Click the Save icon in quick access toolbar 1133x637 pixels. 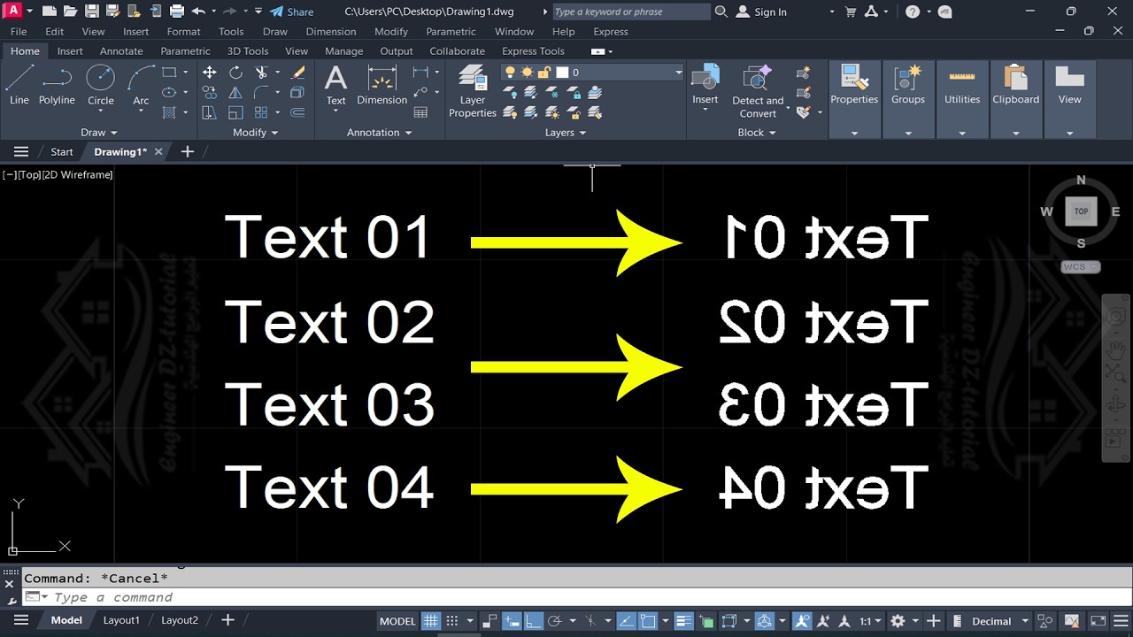(x=92, y=12)
